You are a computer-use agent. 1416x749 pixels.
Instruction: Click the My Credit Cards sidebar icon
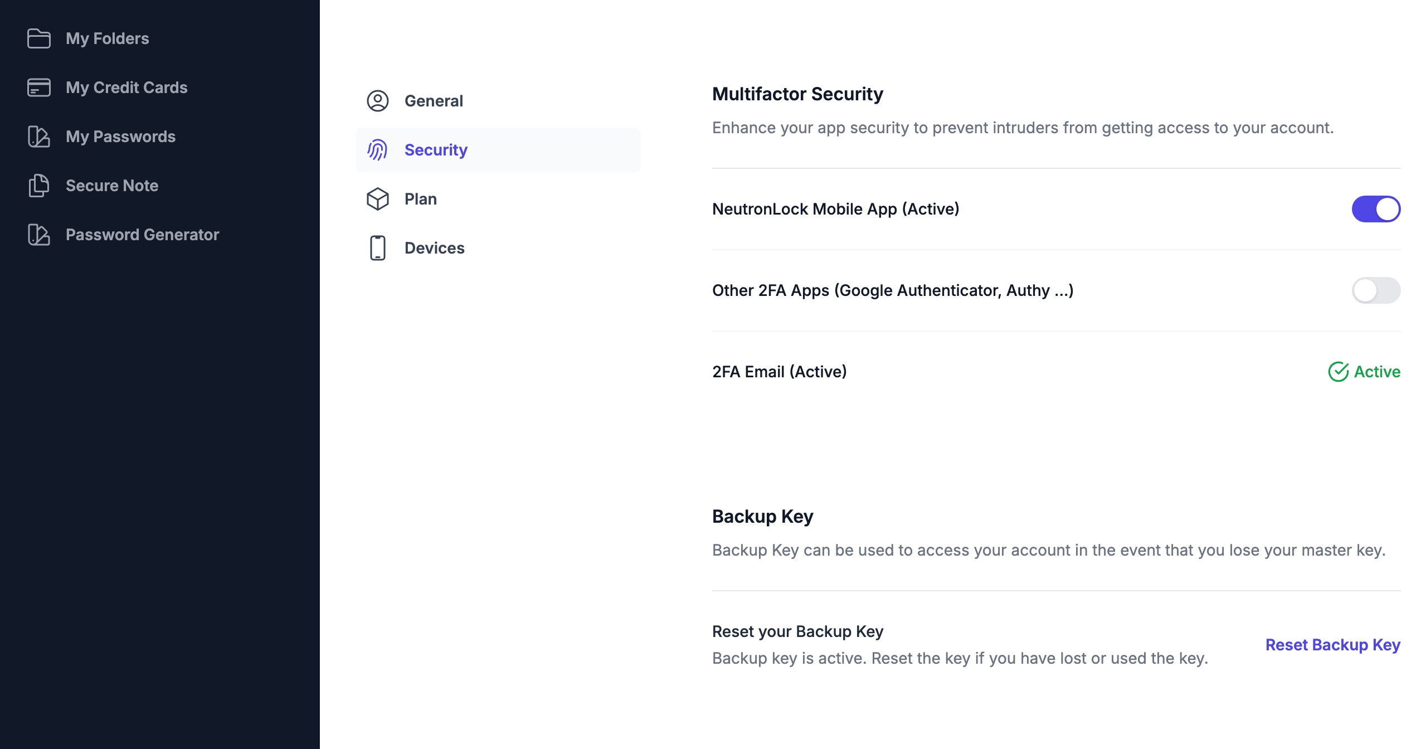(x=38, y=88)
